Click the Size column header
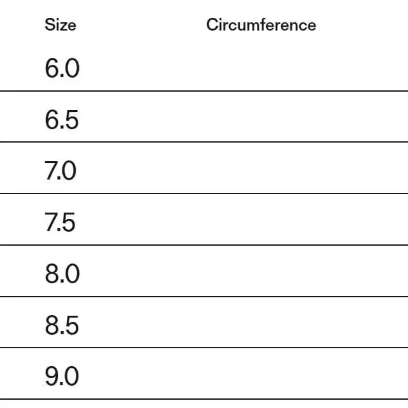This screenshot has width=408, height=408. pos(60,25)
